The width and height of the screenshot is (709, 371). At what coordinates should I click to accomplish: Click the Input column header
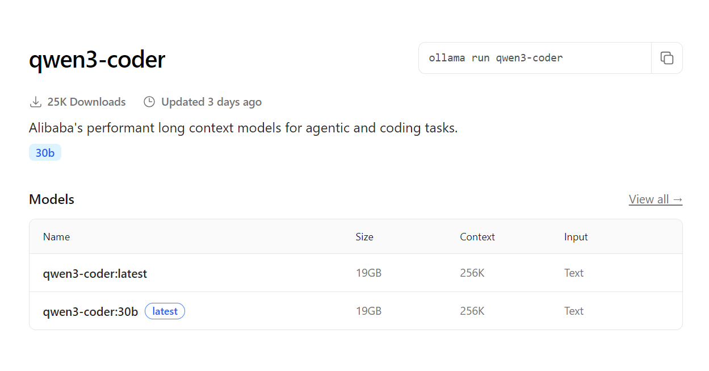coord(576,236)
